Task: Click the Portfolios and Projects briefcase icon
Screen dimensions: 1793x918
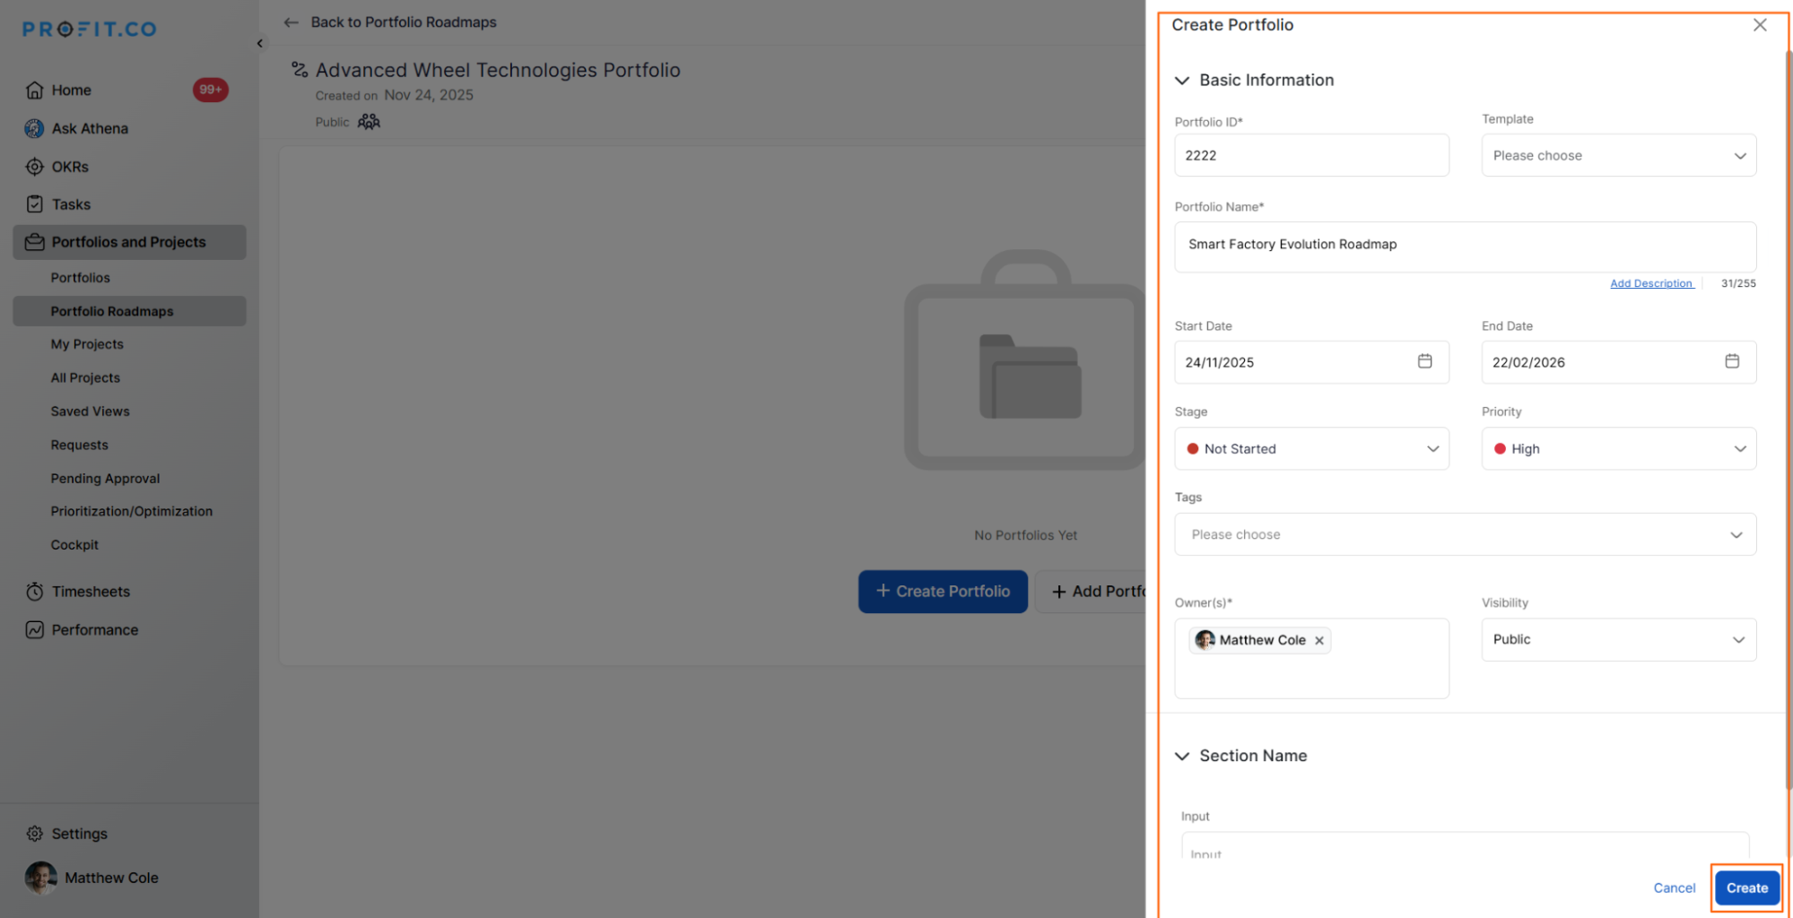Action: (x=35, y=242)
